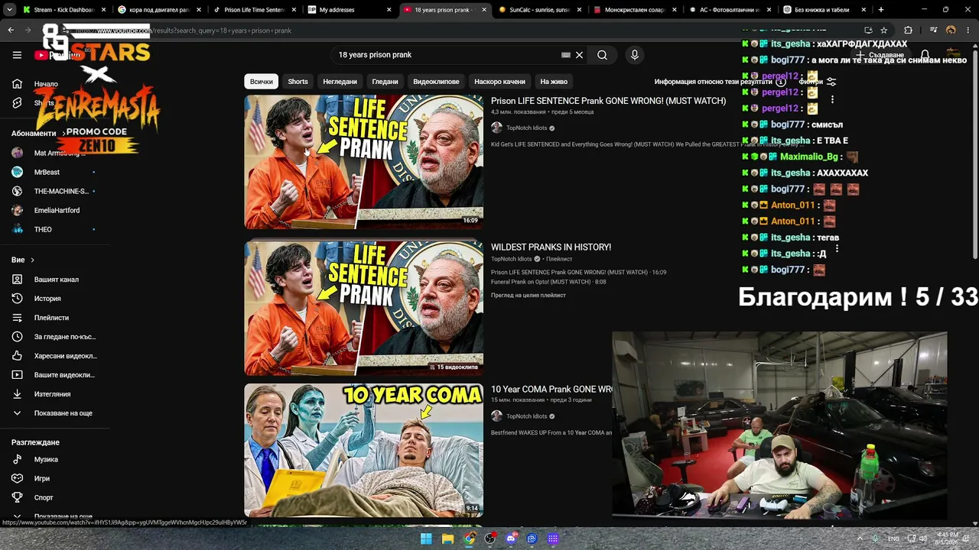This screenshot has height=550, width=979.
Task: Open THE-MACHINE-S... subscription channel
Action: 52,191
